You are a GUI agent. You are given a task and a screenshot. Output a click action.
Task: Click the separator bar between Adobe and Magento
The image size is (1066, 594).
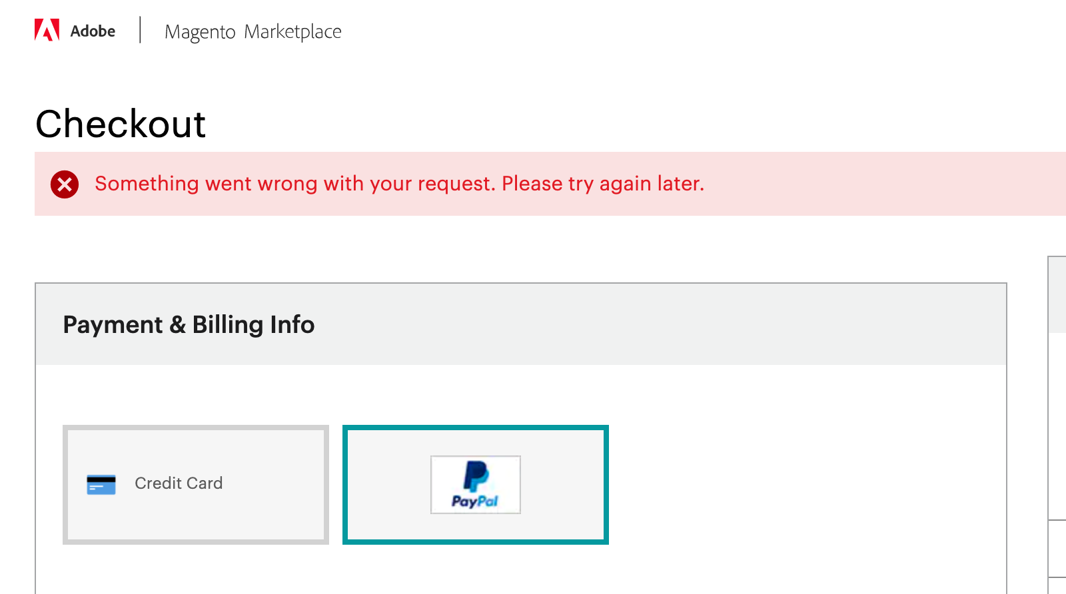coord(141,29)
